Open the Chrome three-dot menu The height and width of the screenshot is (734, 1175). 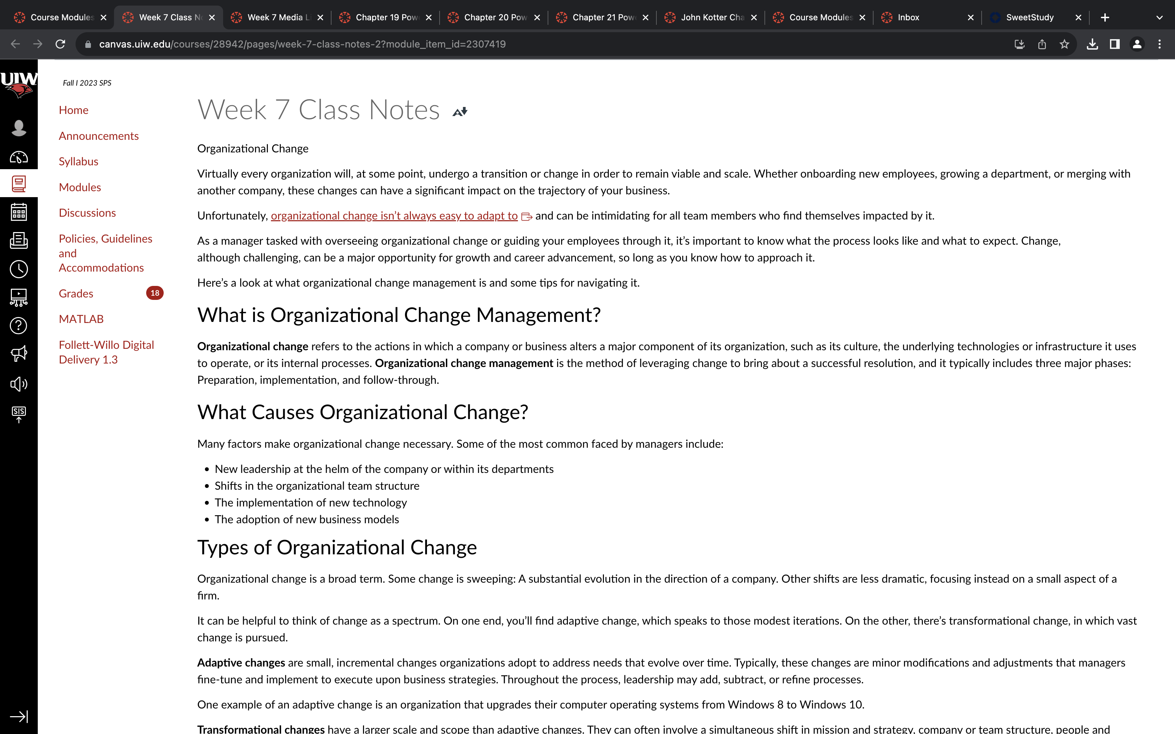[1160, 44]
